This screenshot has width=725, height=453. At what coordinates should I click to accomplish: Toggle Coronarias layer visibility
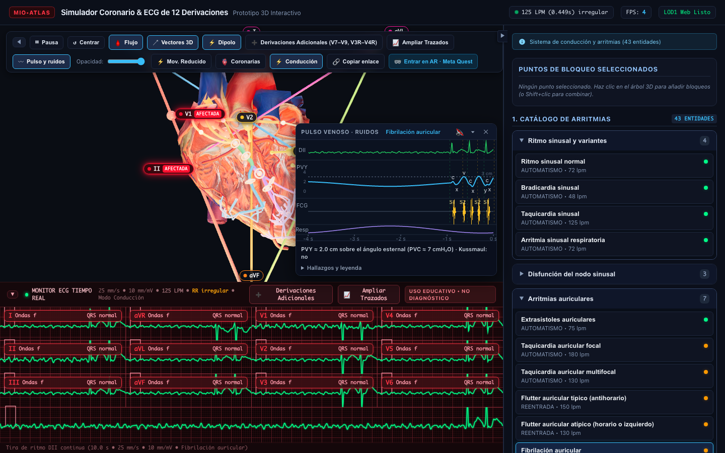(241, 61)
